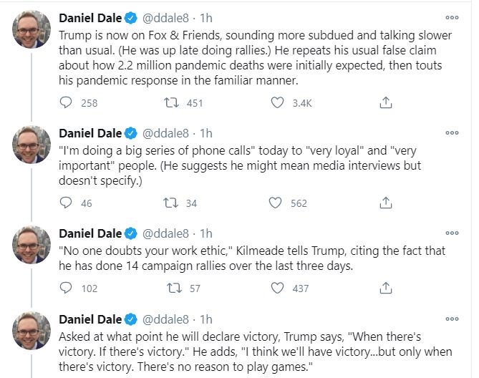Image resolution: width=479 pixels, height=378 pixels.
Task: Open the 1h timestamp on the Kilmeade tweet
Action: click(x=206, y=233)
